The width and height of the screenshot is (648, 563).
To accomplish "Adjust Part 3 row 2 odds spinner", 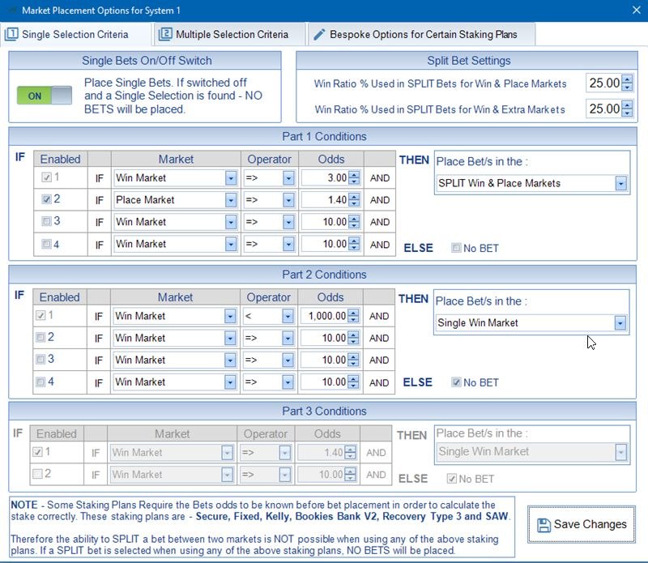I will (351, 475).
